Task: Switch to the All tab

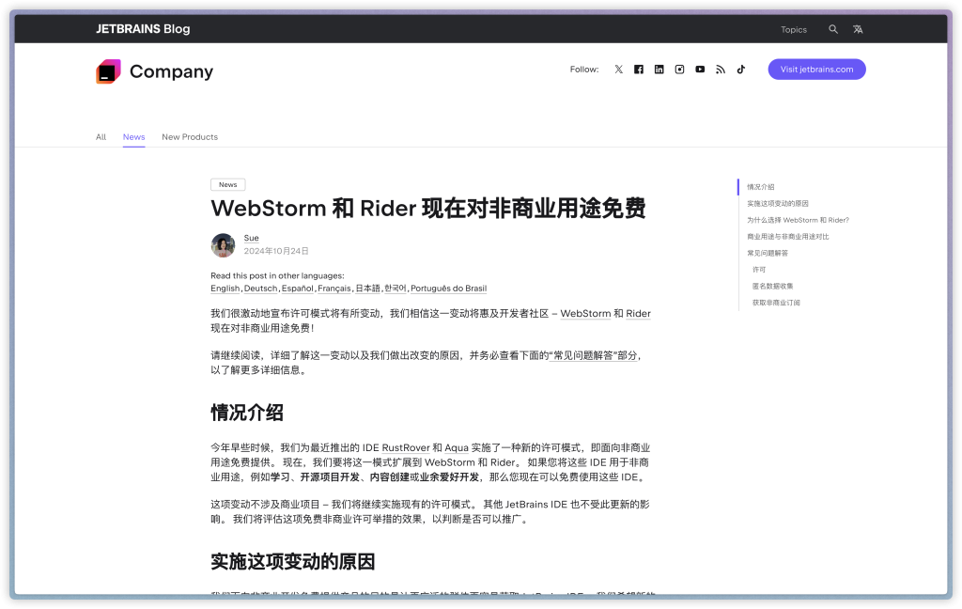Action: click(x=101, y=137)
